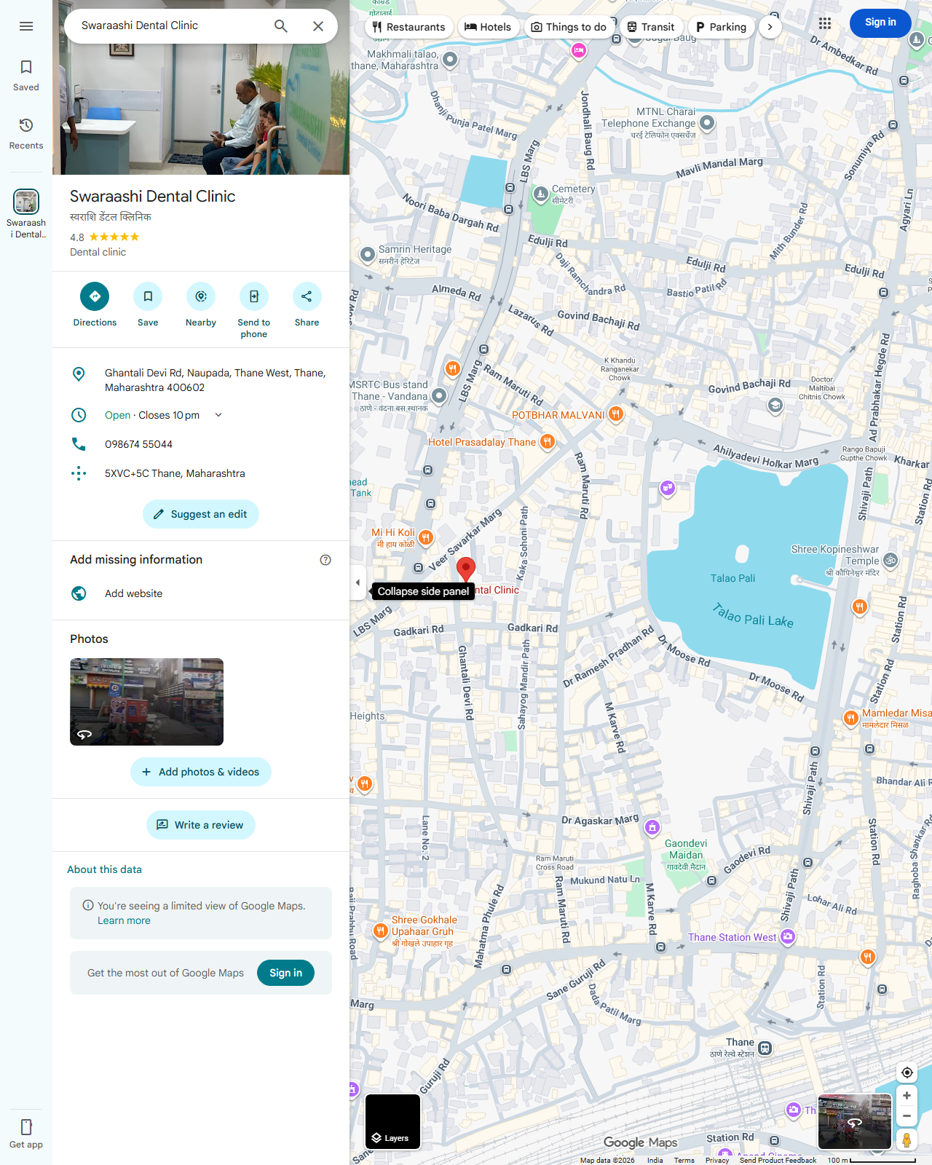
Task: Click the 4.8 star rating
Action: pos(104,237)
